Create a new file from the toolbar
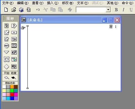This screenshot has height=109, width=135. (x=6, y=10)
